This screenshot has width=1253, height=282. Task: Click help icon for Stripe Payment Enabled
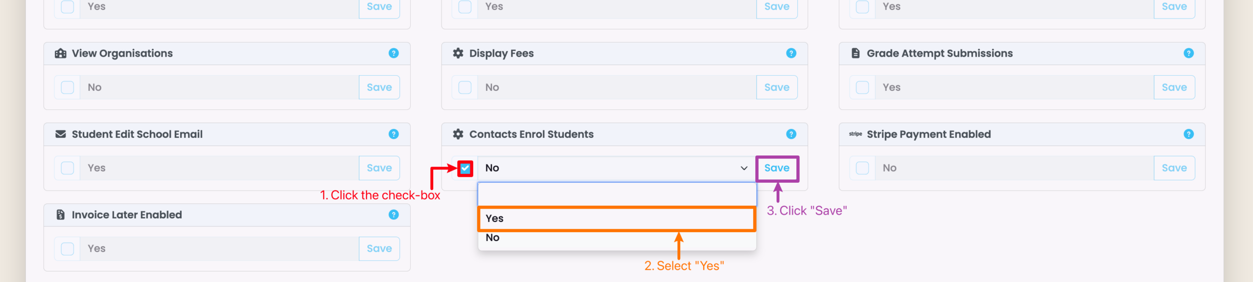1188,134
